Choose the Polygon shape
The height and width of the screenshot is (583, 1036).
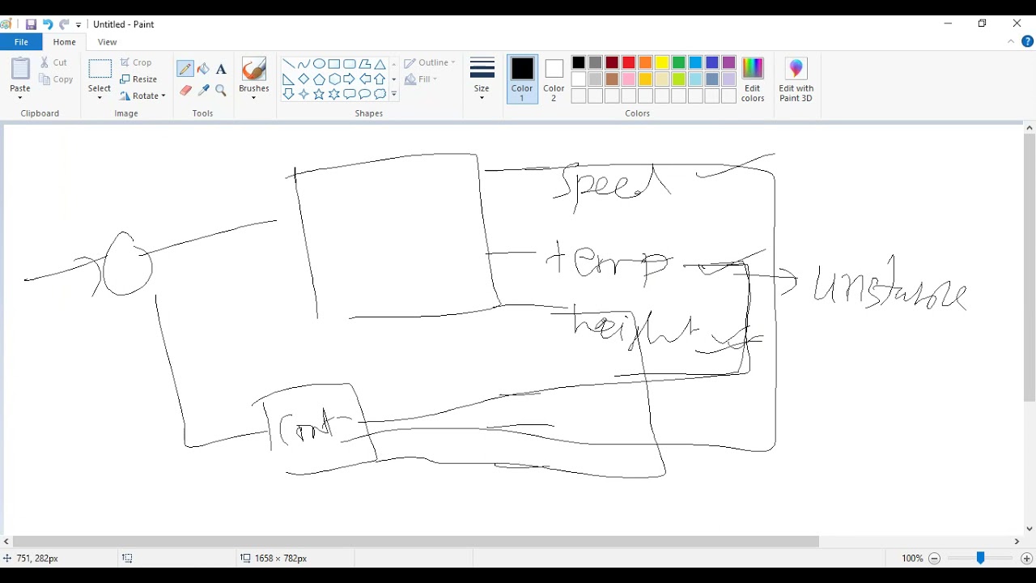tap(364, 64)
